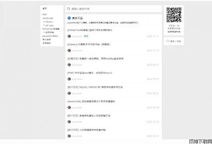212x144 pixels.
Task: Open the MySQL ORDER BY article
Action: [95, 87]
